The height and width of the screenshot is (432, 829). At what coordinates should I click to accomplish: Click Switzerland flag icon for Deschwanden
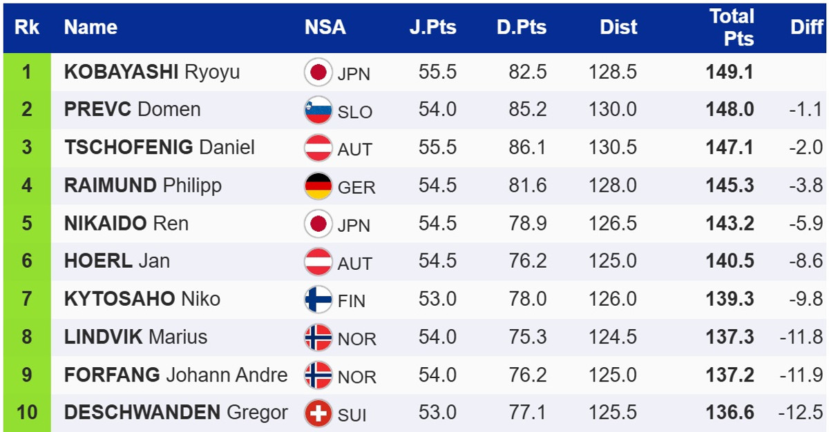pyautogui.click(x=318, y=413)
